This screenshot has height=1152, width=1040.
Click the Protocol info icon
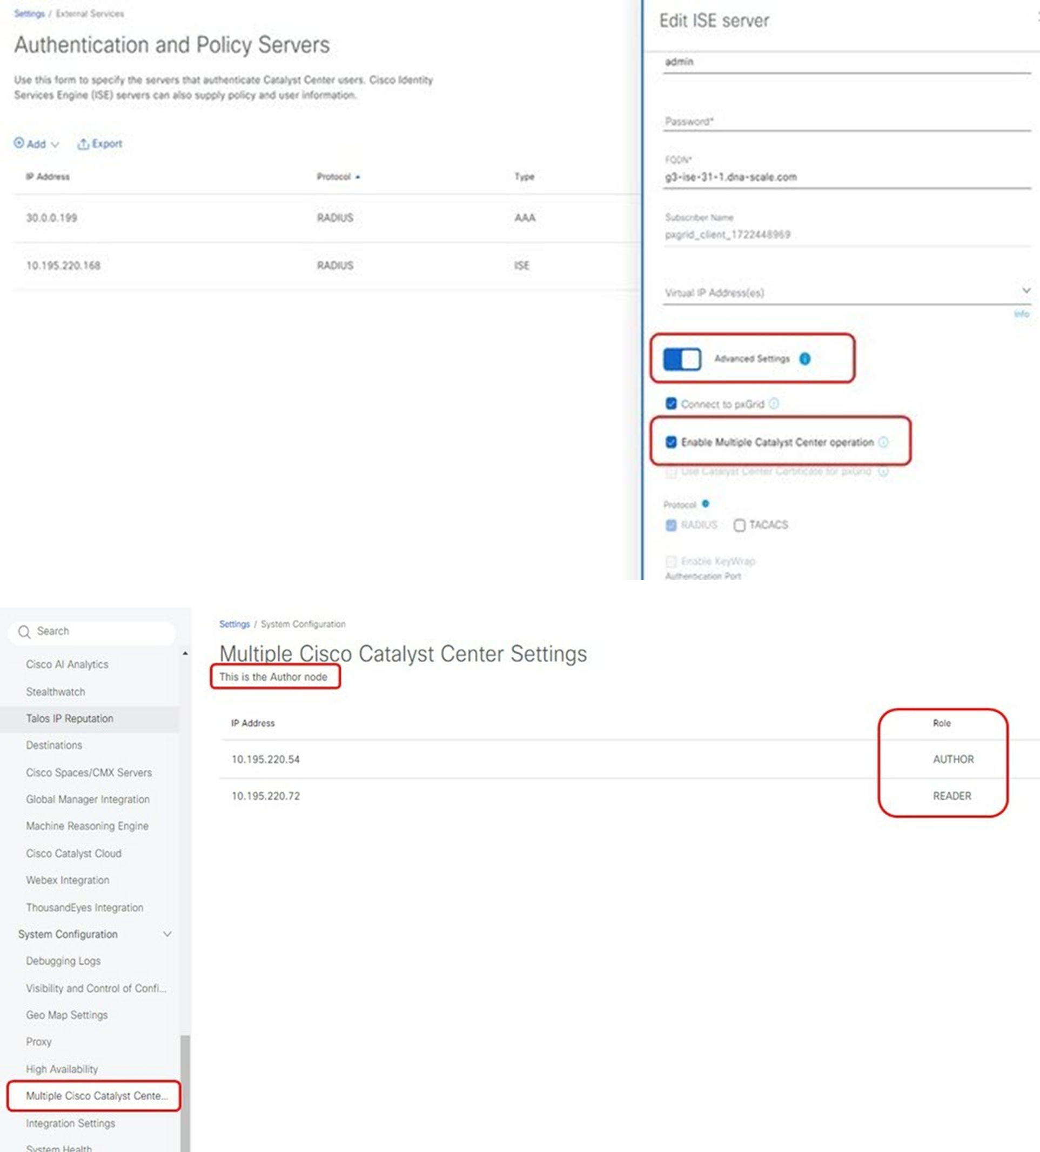pos(706,503)
